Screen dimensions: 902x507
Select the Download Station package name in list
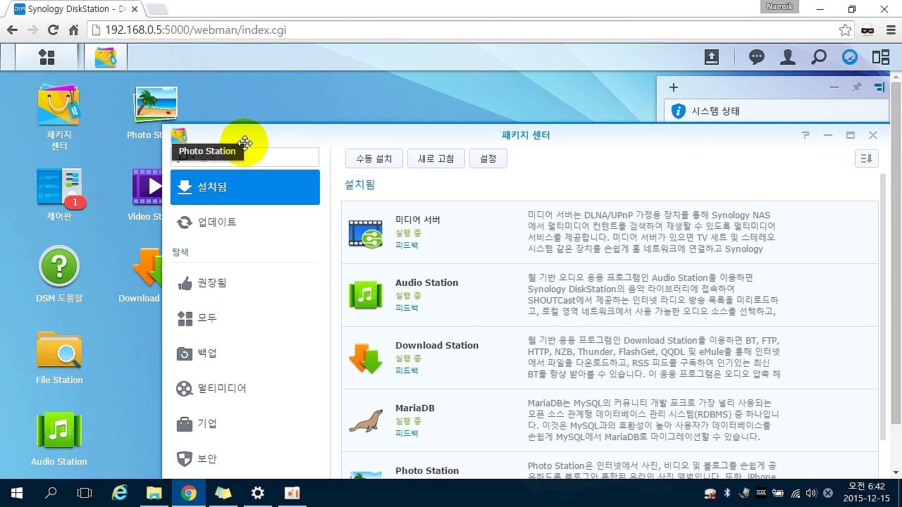pyautogui.click(x=437, y=345)
